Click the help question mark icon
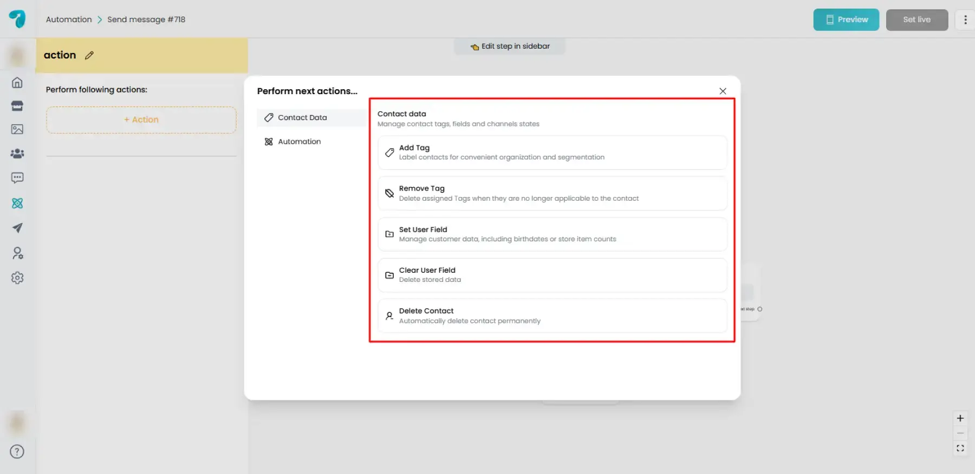 click(x=17, y=452)
